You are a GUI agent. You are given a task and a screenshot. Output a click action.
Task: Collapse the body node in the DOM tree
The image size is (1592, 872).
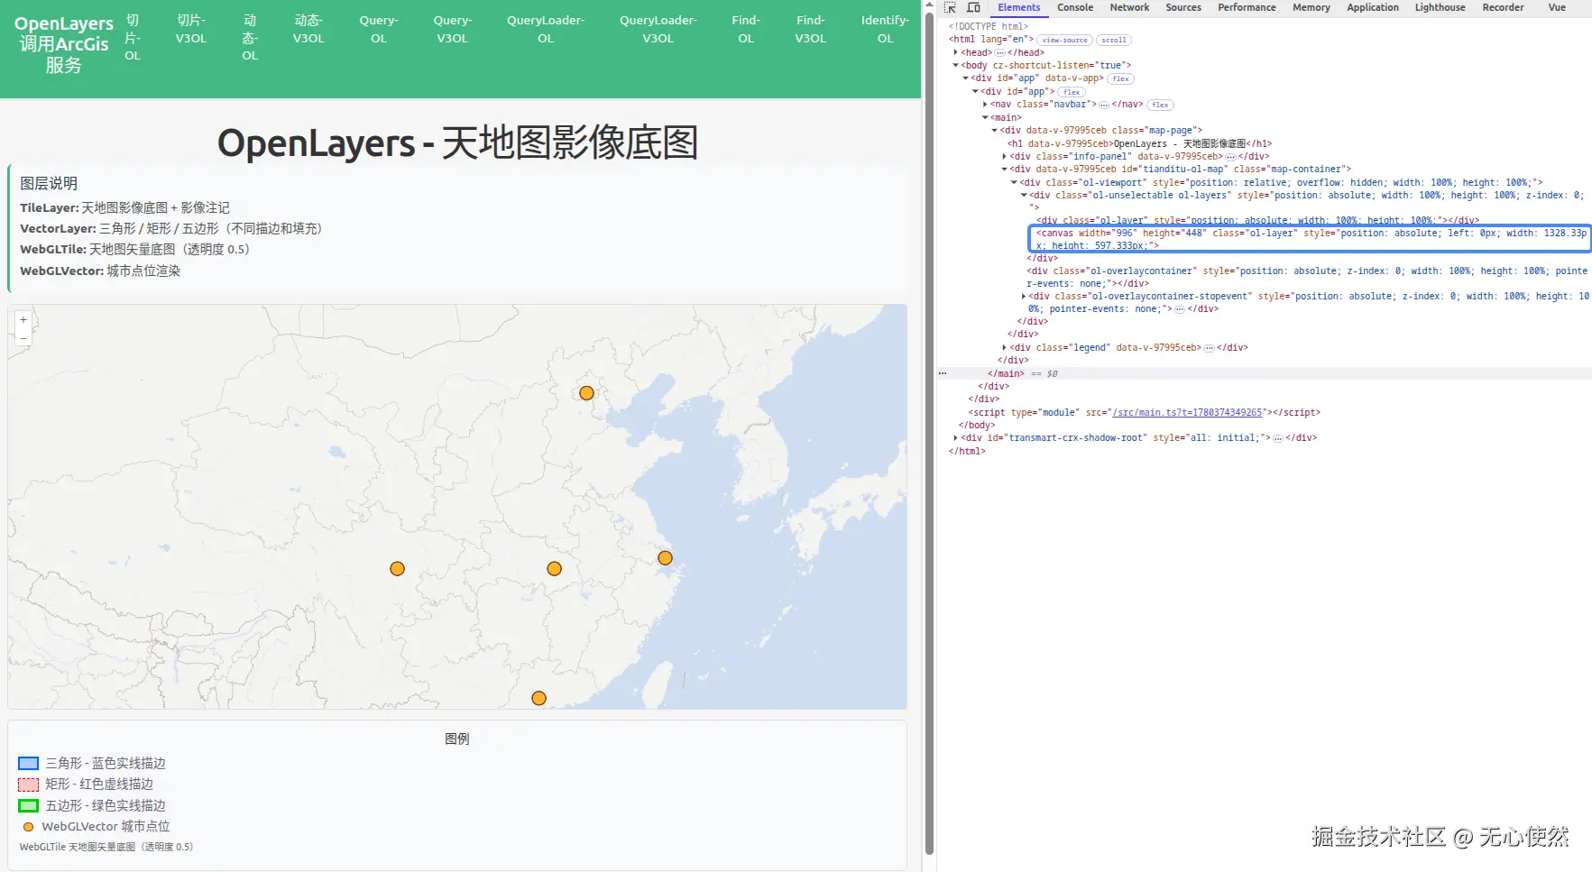pos(955,65)
